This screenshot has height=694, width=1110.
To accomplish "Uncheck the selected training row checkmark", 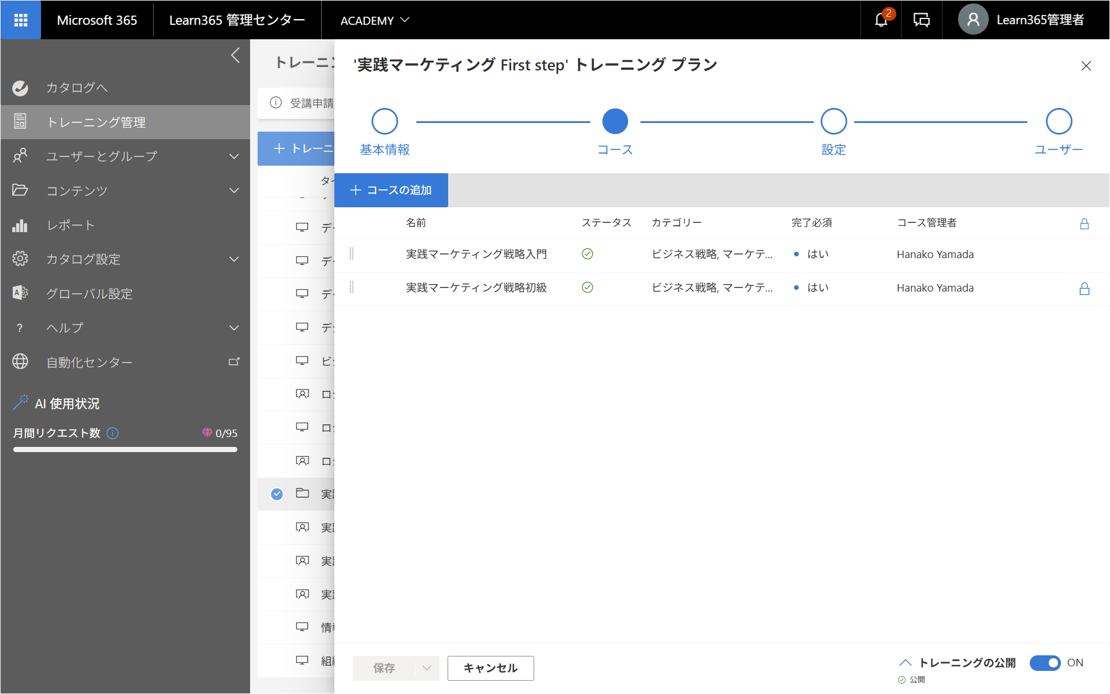I will tap(277, 494).
